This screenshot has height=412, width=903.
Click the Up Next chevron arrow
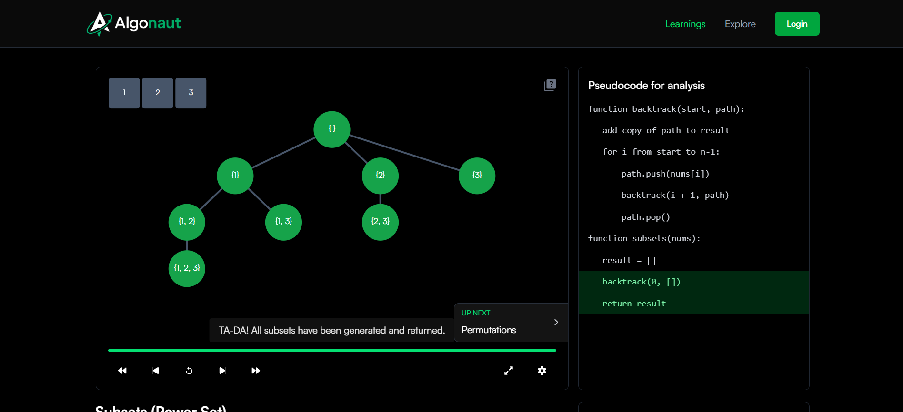click(x=556, y=323)
